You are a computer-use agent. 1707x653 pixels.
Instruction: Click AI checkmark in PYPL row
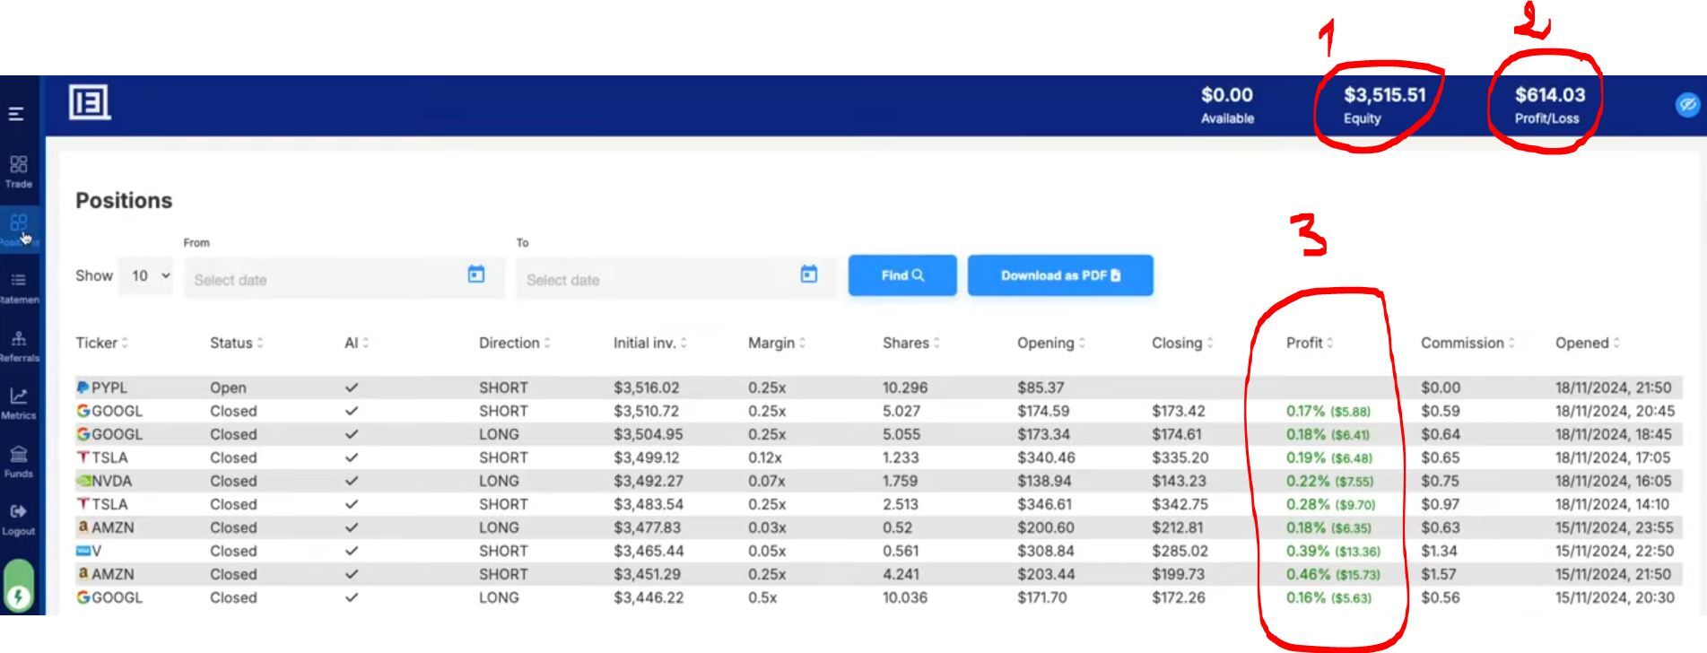pos(352,387)
